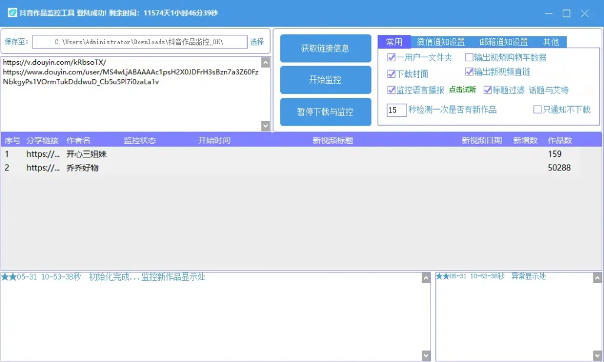The height and width of the screenshot is (362, 604).
Task: Enable 只通知不下载 checkbox
Action: [537, 110]
